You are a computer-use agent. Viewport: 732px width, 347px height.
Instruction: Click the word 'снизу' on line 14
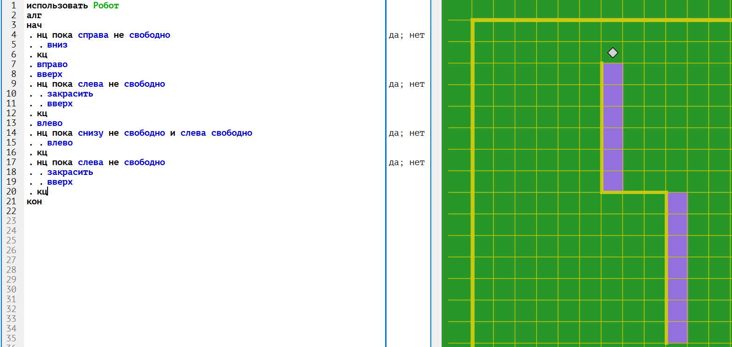click(x=90, y=133)
